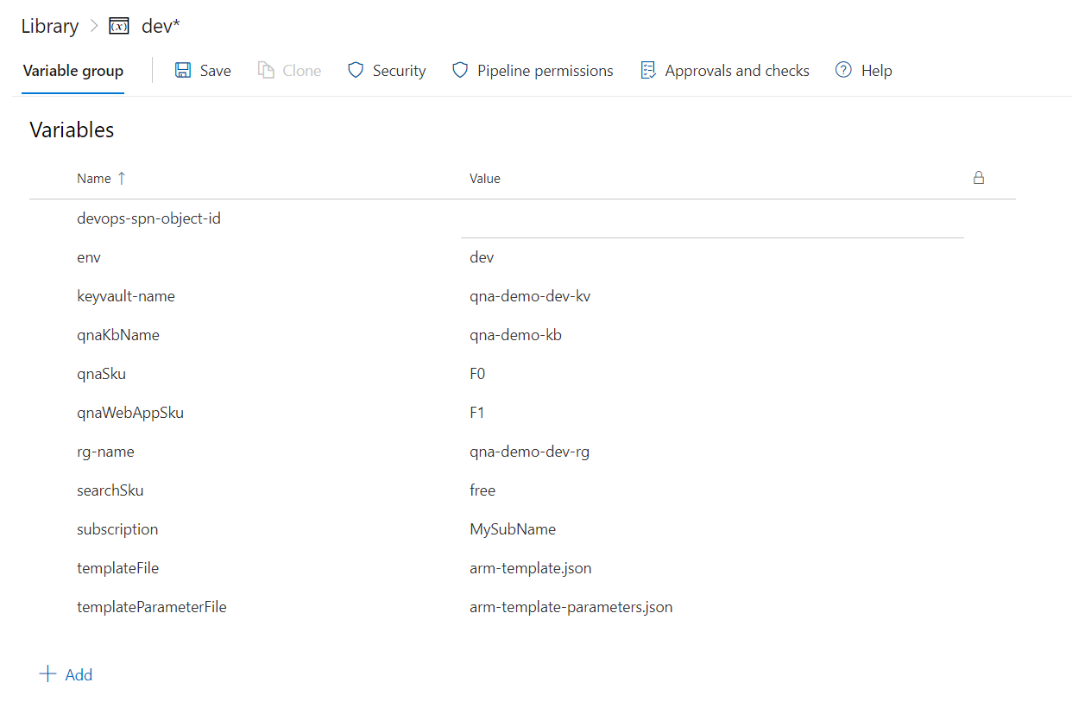Click the Value column header
The width and height of the screenshot is (1072, 702).
click(x=484, y=179)
